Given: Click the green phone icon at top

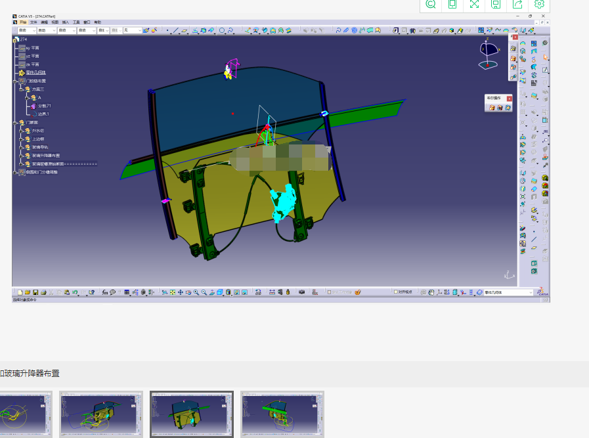Looking at the screenshot, I should click(452, 4).
